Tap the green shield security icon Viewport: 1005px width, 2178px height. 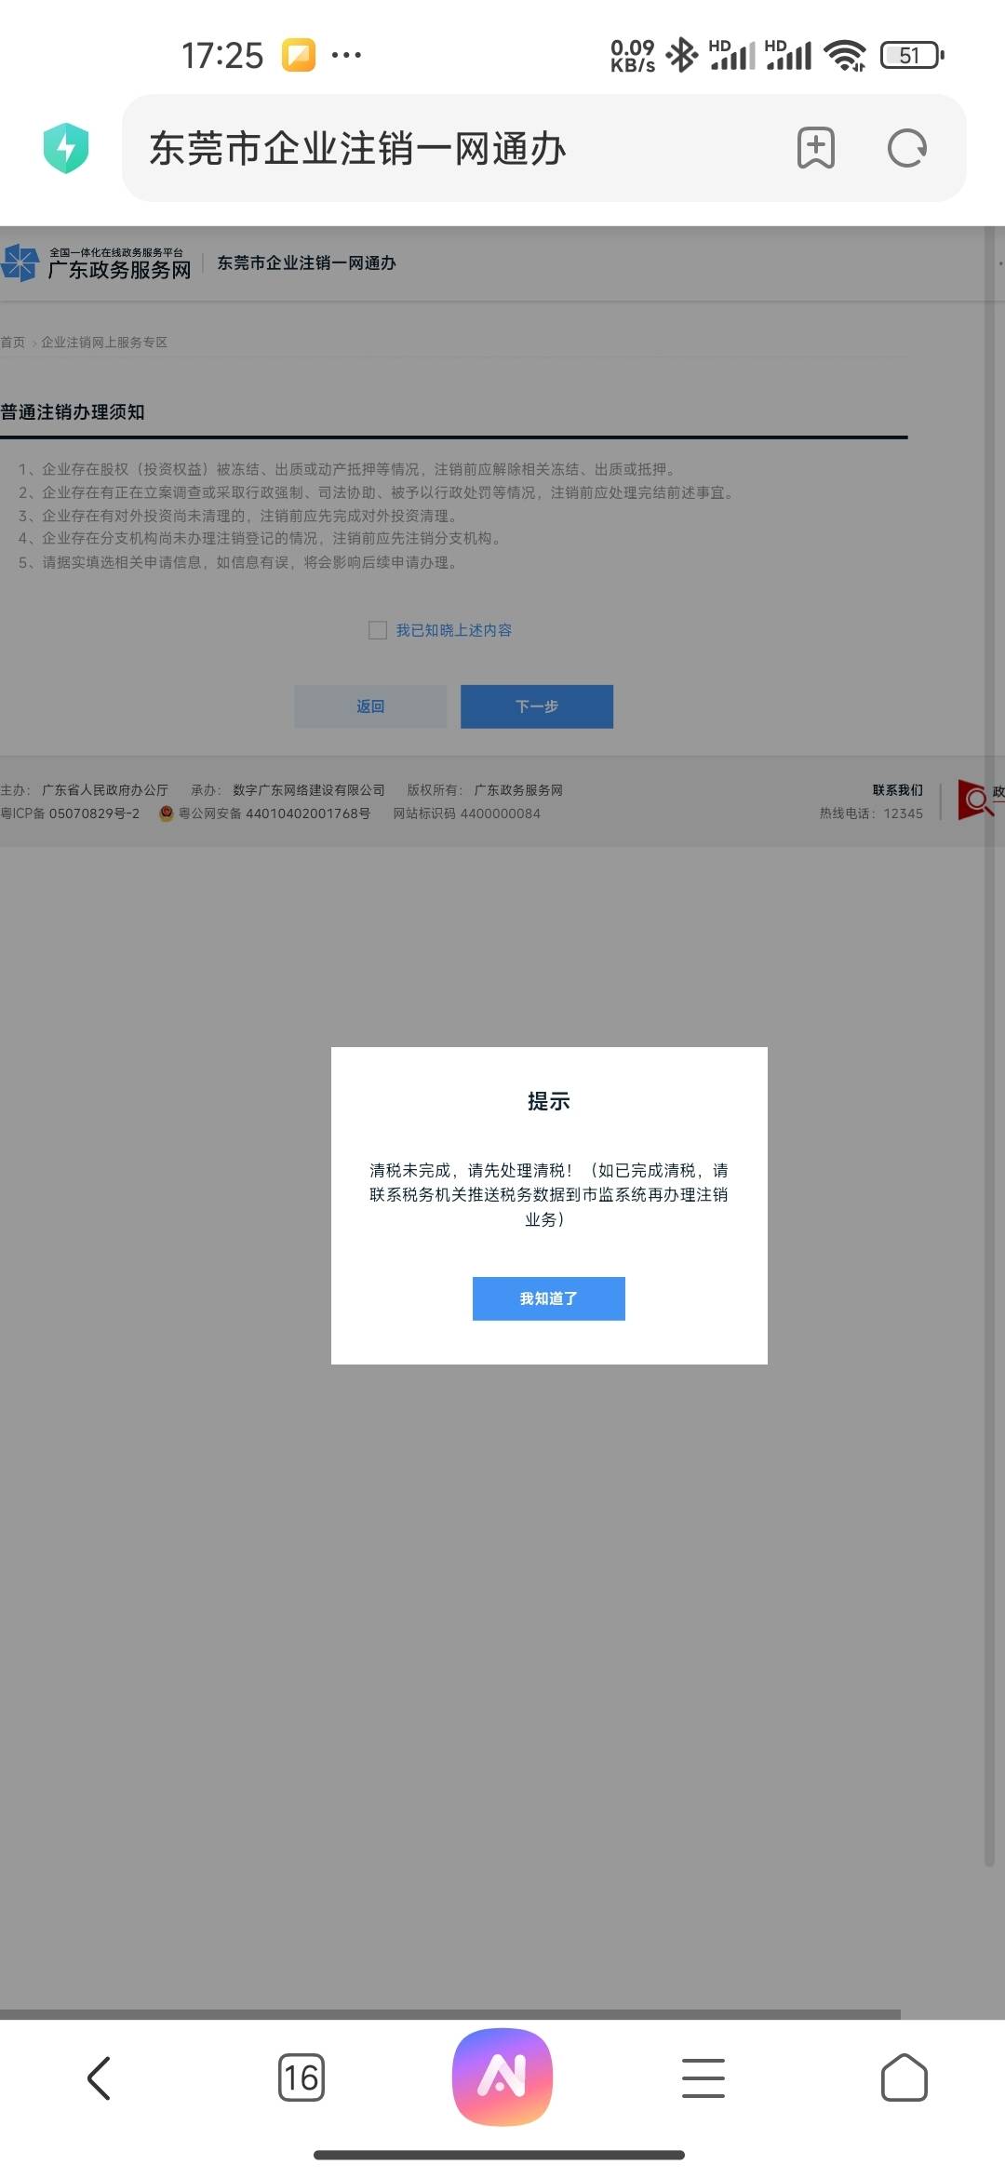(65, 148)
